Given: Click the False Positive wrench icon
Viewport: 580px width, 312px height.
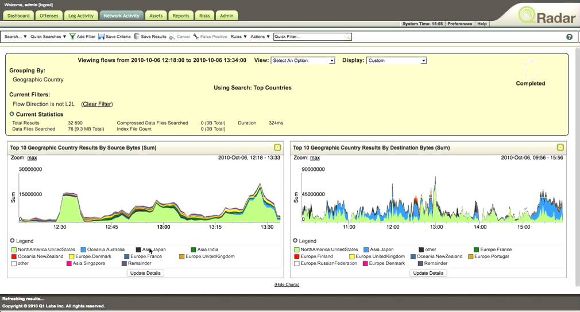Looking at the screenshot, I should coord(196,36).
